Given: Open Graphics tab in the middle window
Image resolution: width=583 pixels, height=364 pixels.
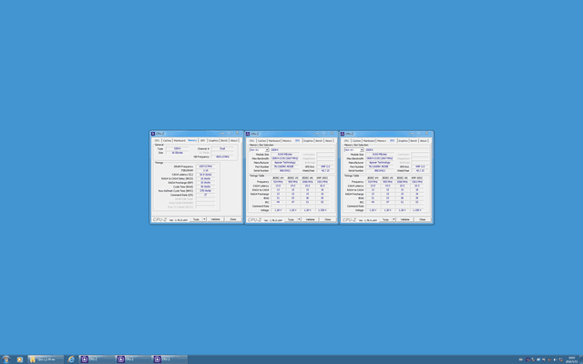Looking at the screenshot, I should coord(308,141).
